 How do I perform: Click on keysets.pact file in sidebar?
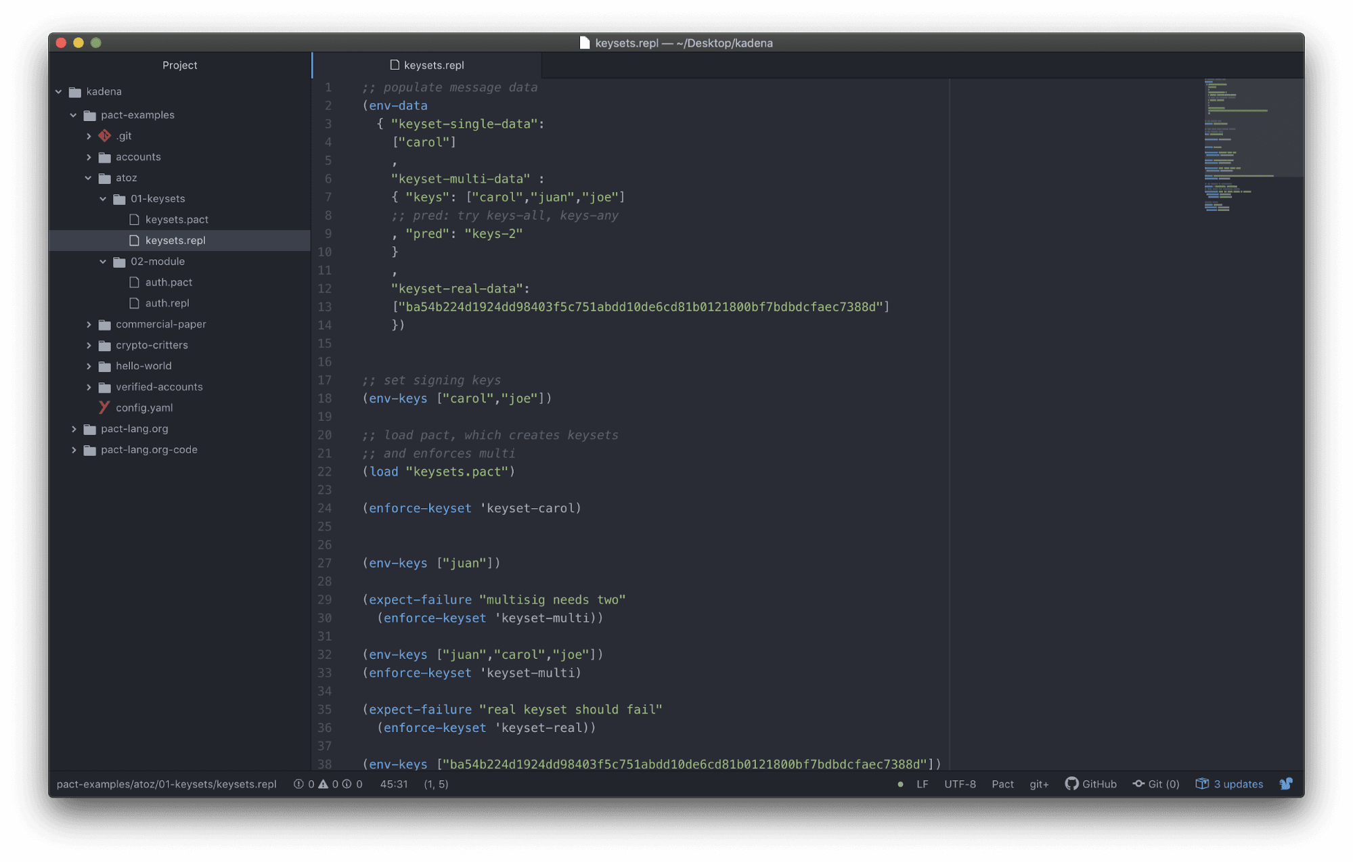pos(175,219)
